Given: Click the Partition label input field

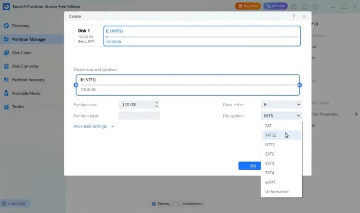Looking at the screenshot, I should pos(139,115).
